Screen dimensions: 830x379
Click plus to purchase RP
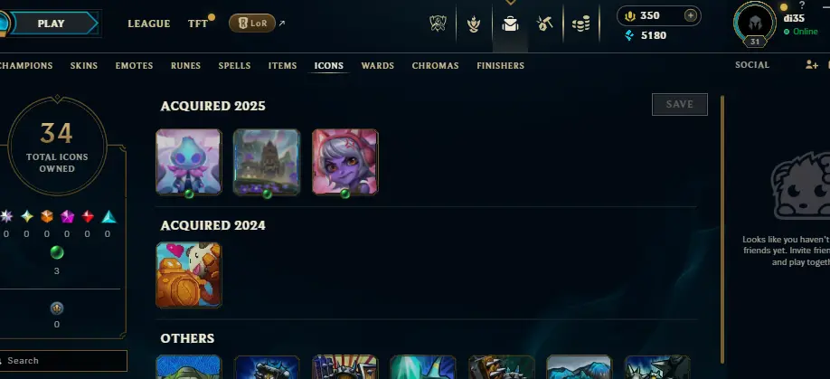tap(690, 15)
